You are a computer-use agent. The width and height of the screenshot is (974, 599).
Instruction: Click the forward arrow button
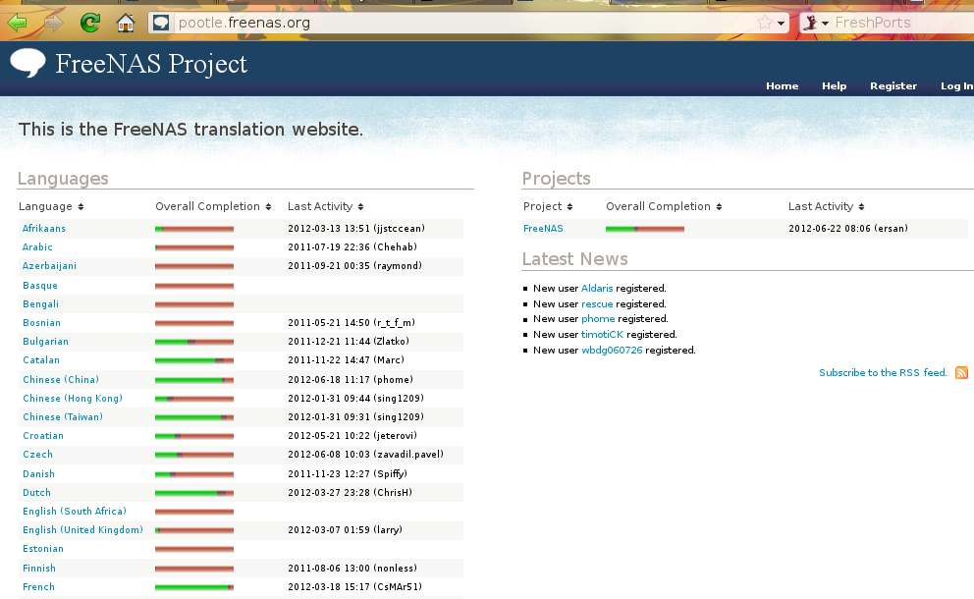(53, 23)
